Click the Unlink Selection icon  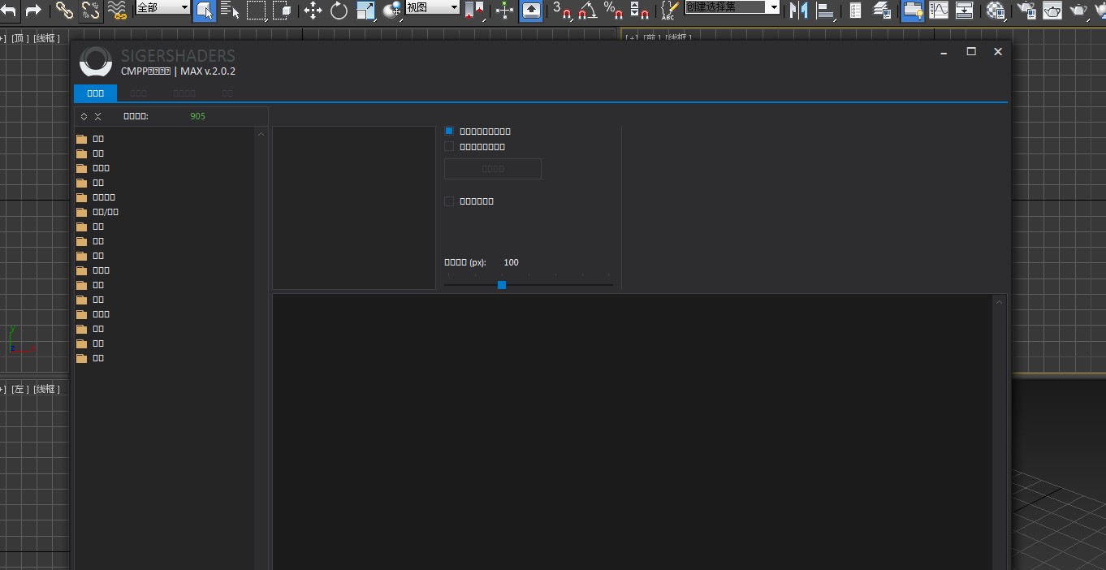click(x=91, y=11)
